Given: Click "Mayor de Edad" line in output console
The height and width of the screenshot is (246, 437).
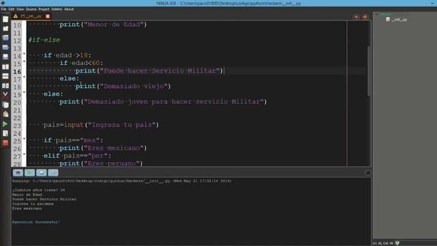Looking at the screenshot, I should pos(27,195).
